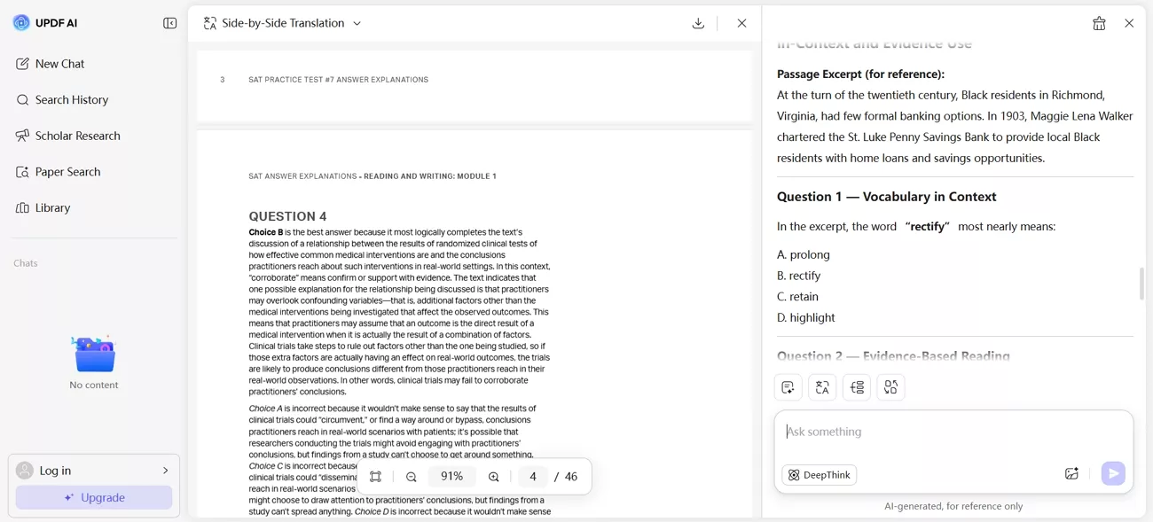Image resolution: width=1153 pixels, height=522 pixels.
Task: Click the 91% zoom level field
Action: click(452, 477)
